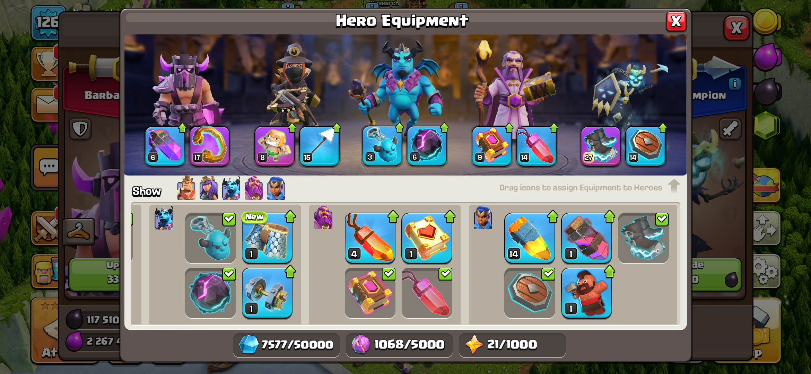Choose the new chainmail skirt equipment
This screenshot has height=374, width=811.
[x=267, y=238]
